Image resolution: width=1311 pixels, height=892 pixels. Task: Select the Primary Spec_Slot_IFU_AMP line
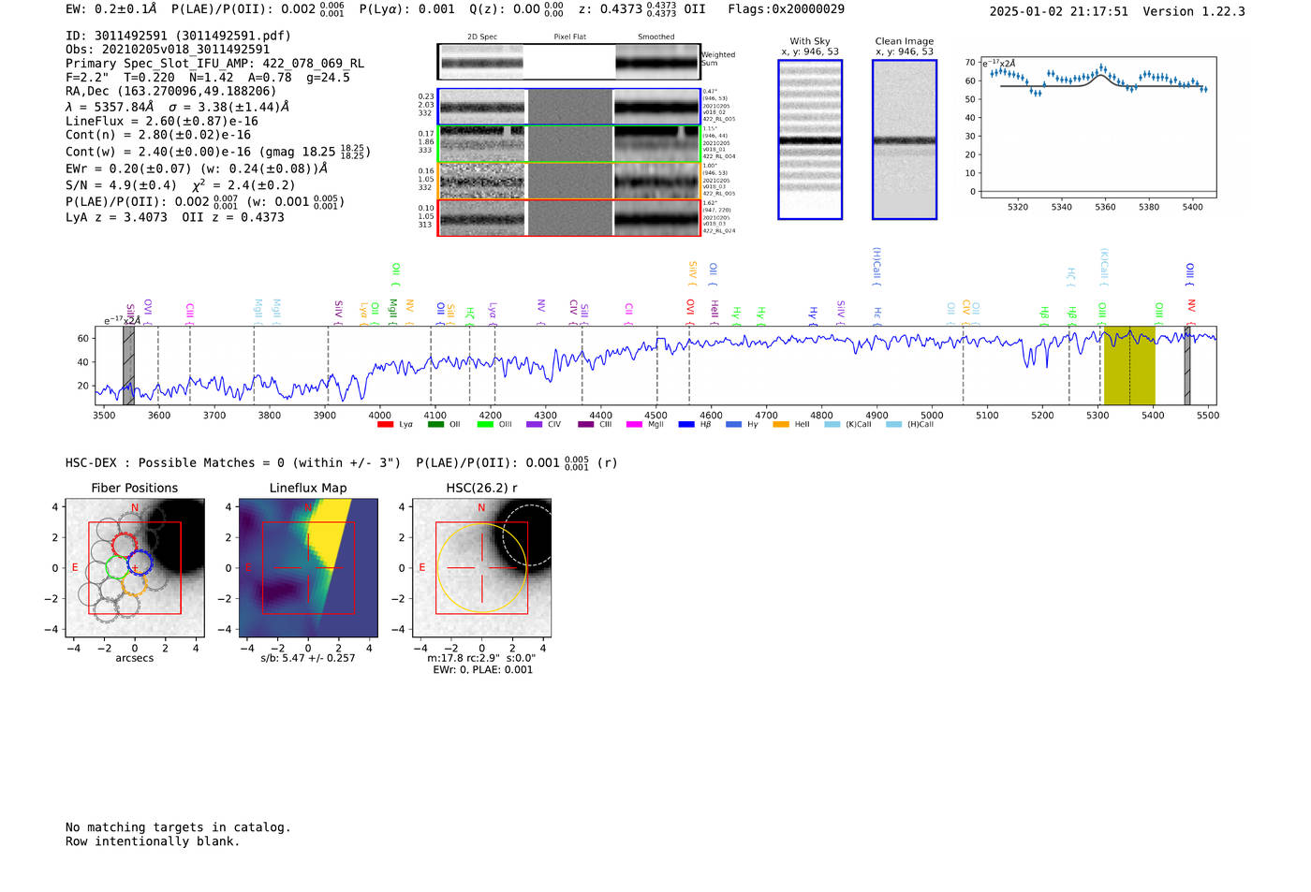214,64
